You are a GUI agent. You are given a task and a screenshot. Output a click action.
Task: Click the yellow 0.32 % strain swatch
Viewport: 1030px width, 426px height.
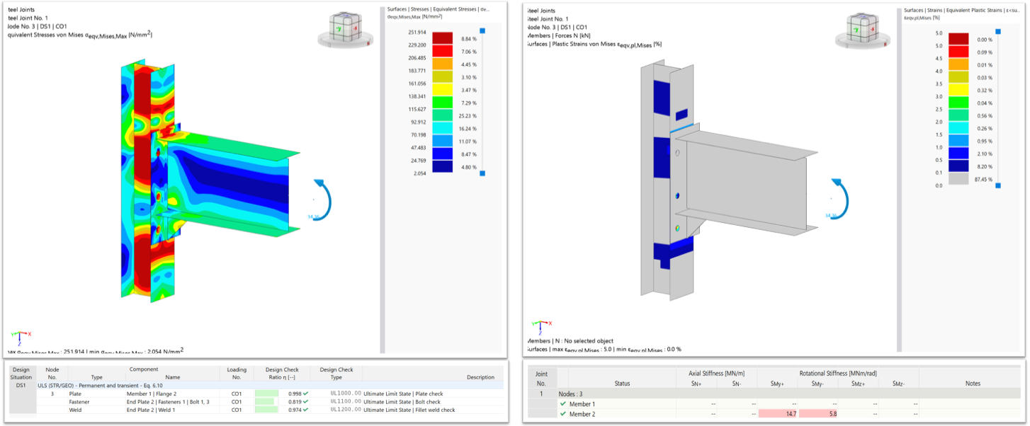pos(958,90)
